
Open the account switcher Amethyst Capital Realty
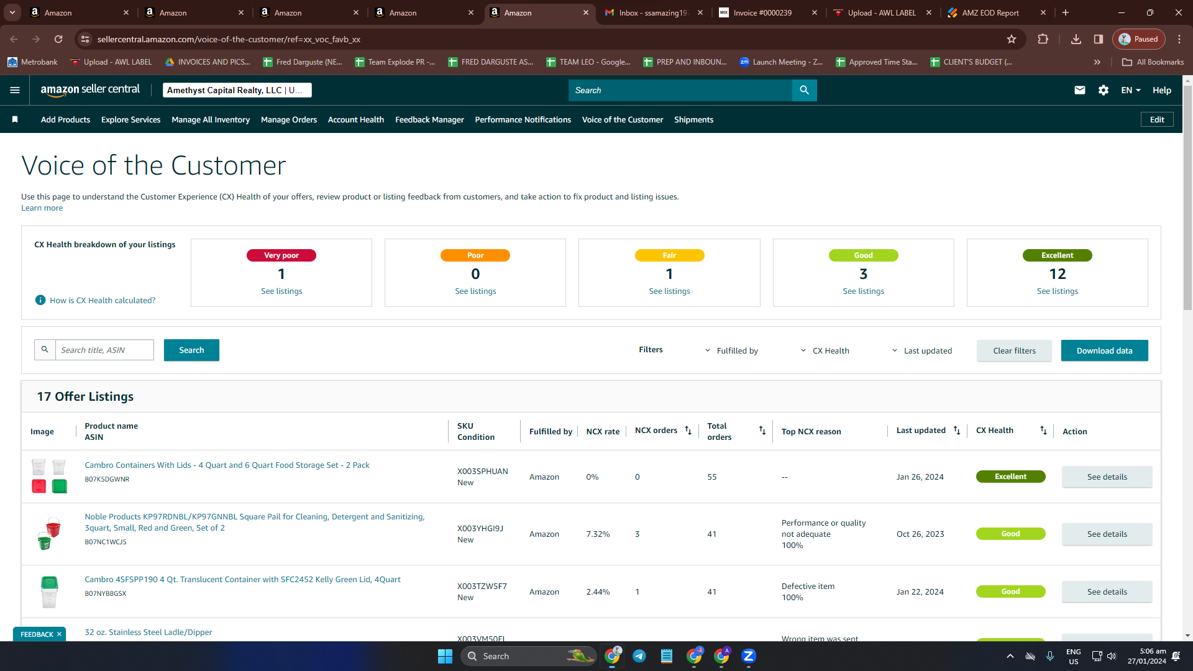click(237, 90)
